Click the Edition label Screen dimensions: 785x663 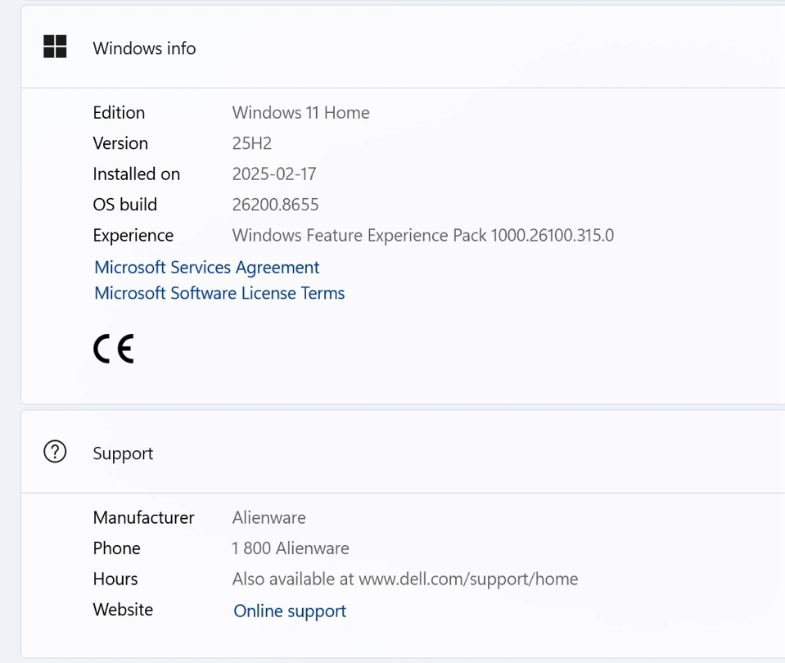(120, 113)
